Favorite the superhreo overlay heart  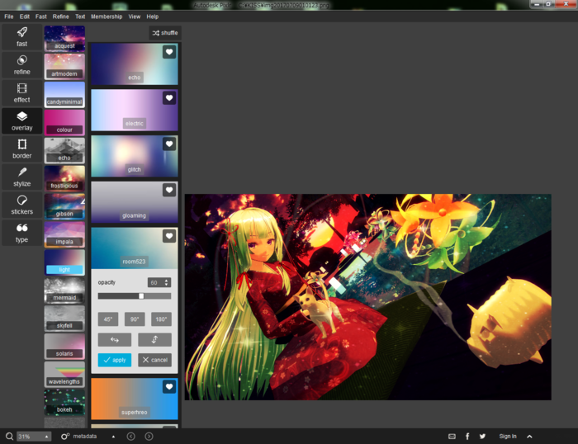[169, 387]
